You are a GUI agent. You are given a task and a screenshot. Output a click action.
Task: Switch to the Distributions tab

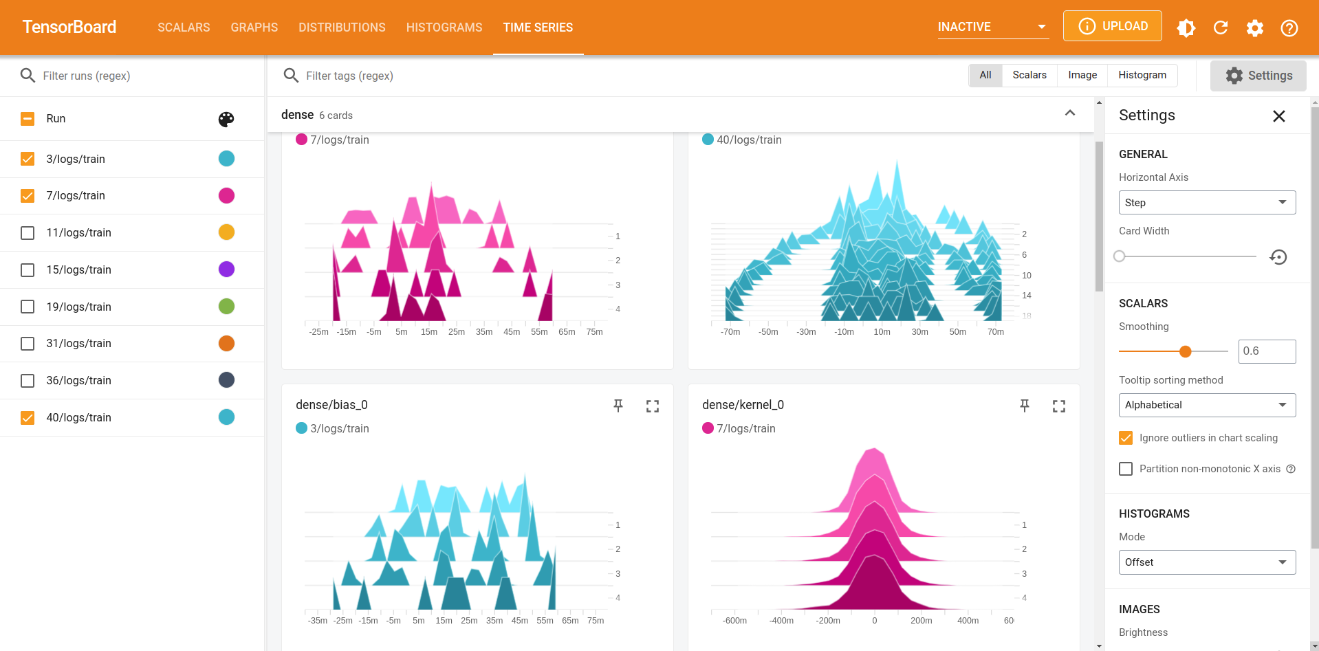pos(342,27)
